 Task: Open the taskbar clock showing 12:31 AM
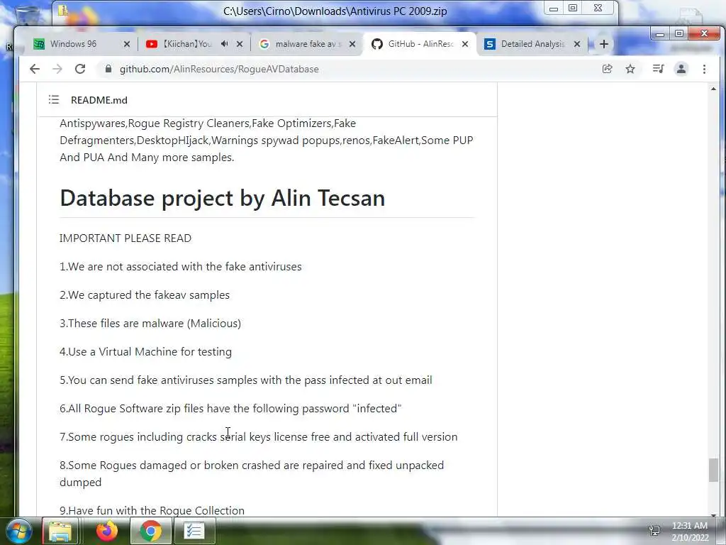(690, 531)
